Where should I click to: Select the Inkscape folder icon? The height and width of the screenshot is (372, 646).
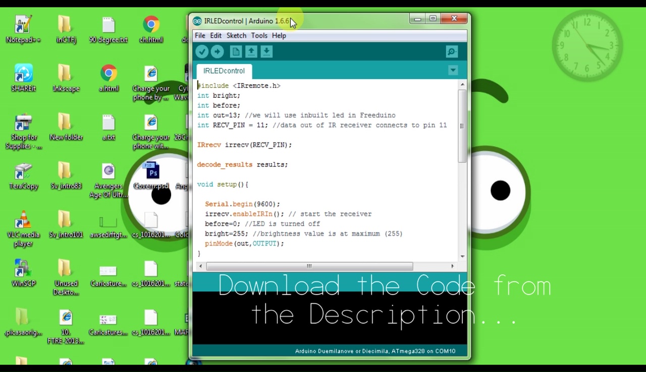point(66,78)
